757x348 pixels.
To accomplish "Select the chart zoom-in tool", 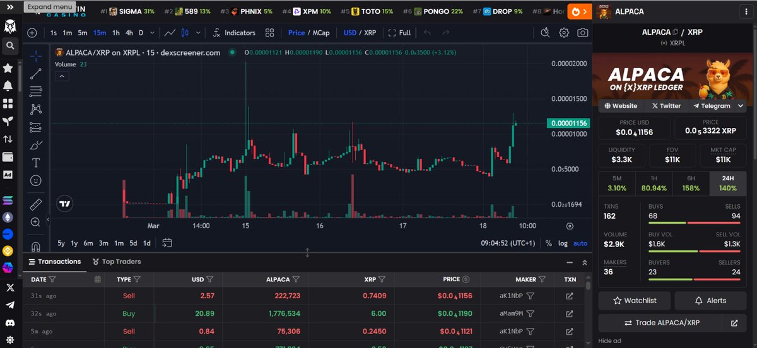I will pyautogui.click(x=36, y=222).
